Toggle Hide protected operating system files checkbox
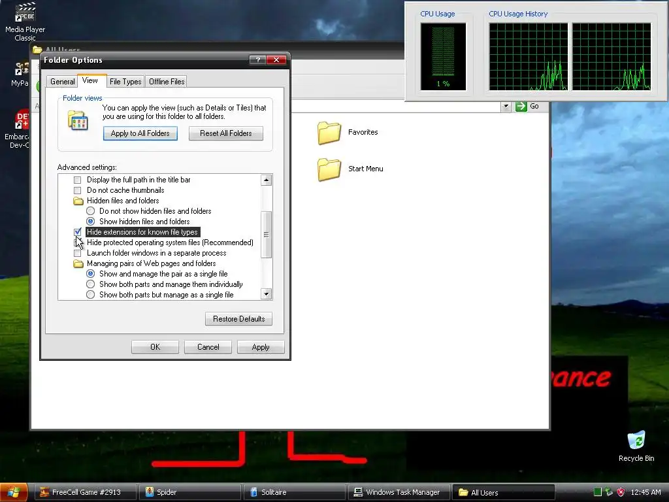Screen dimensions: 669x502 77,243
